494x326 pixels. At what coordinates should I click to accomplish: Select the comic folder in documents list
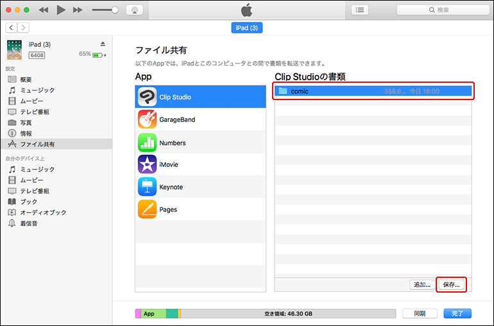pyautogui.click(x=373, y=91)
